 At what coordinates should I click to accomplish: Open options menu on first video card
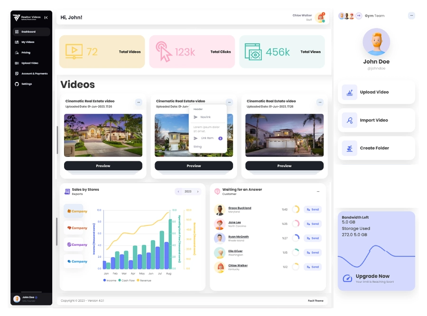point(139,102)
